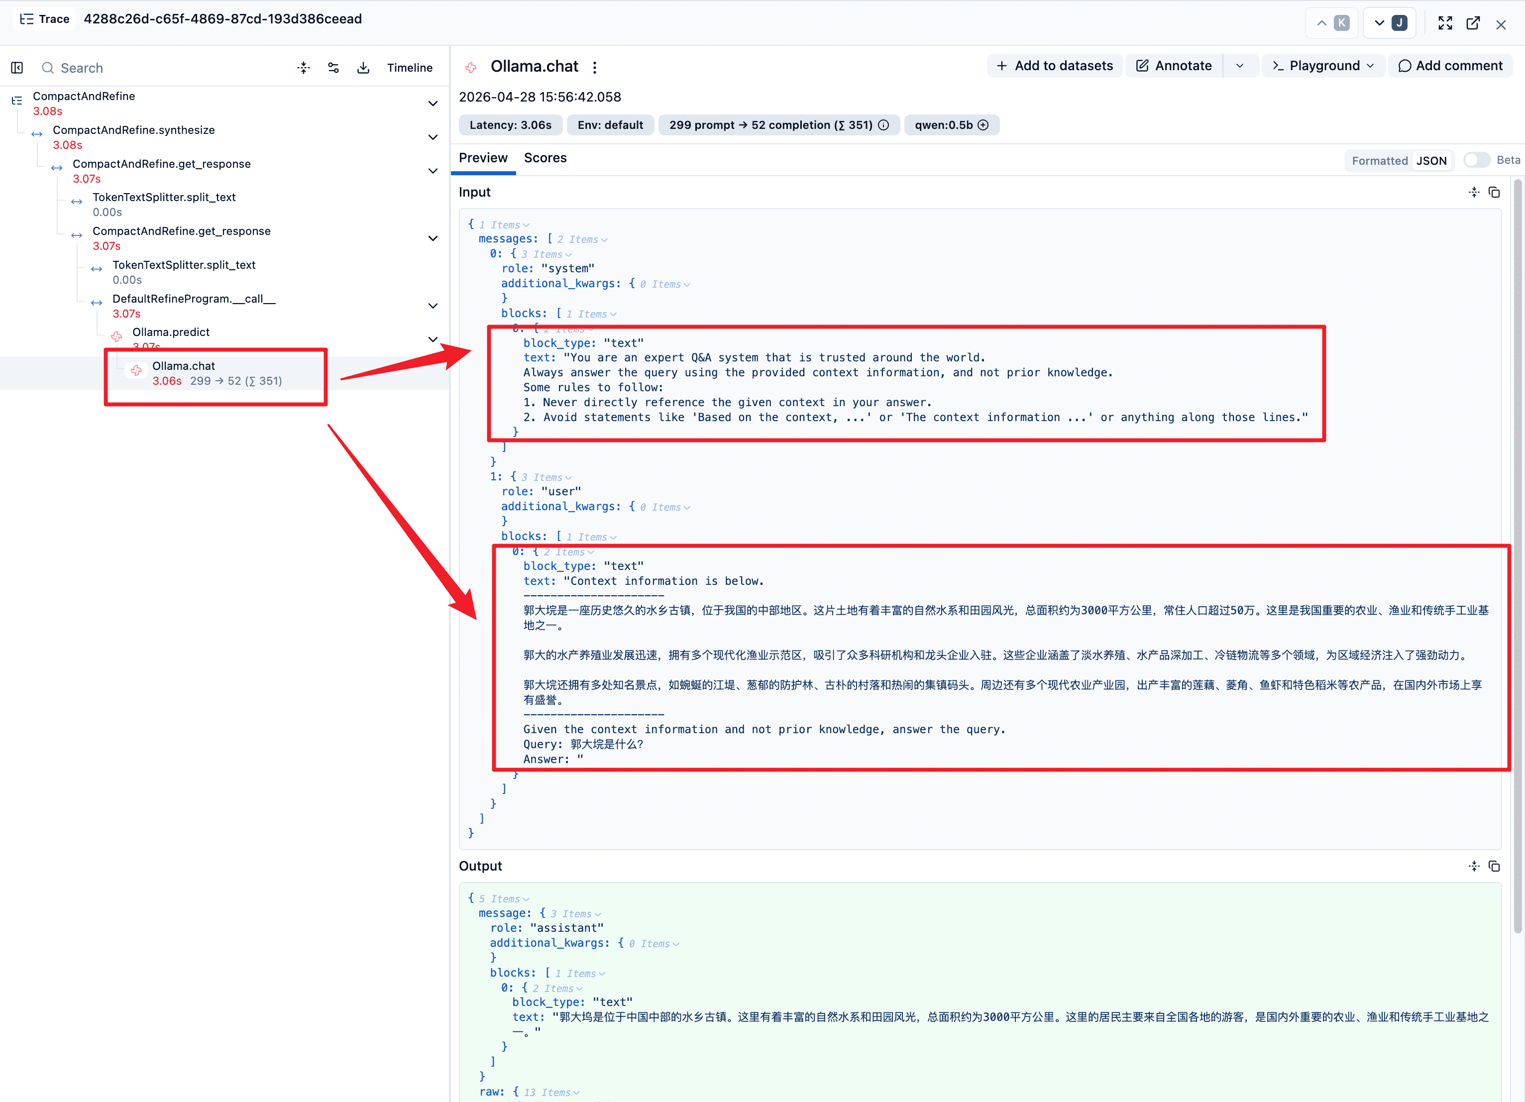Switch view to Formatted mode

1380,161
